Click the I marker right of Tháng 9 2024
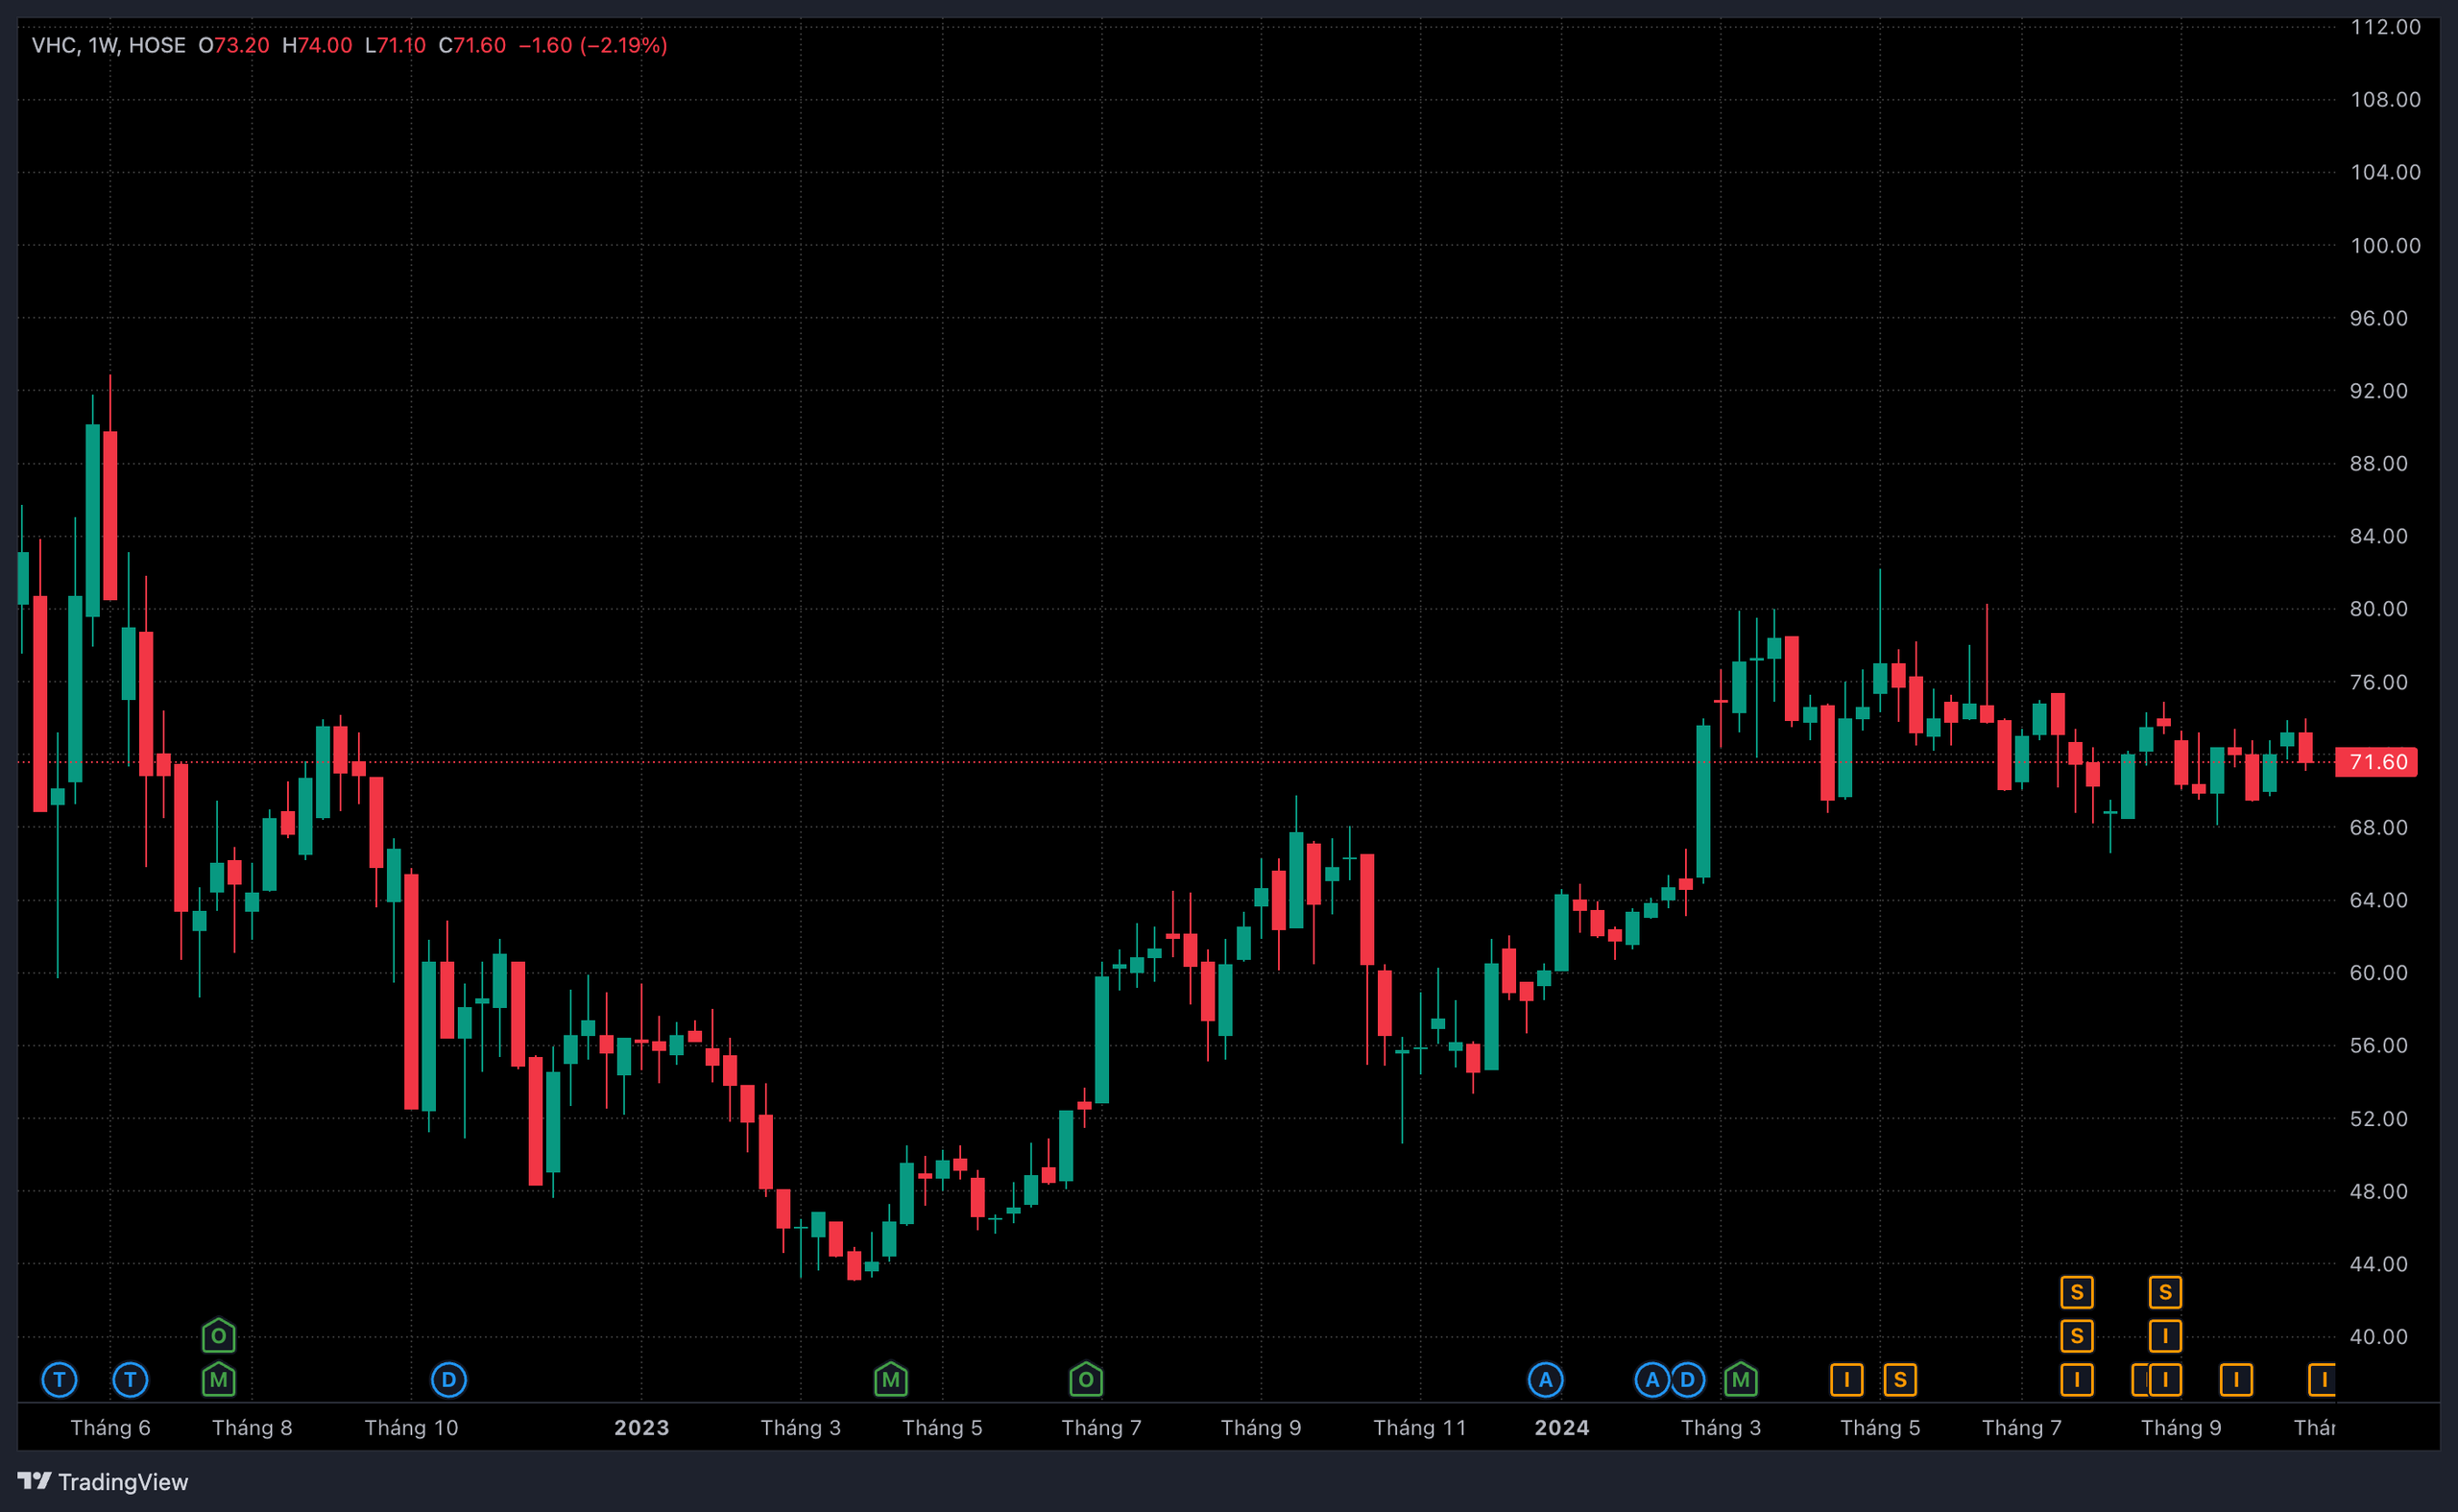 coord(2236,1380)
